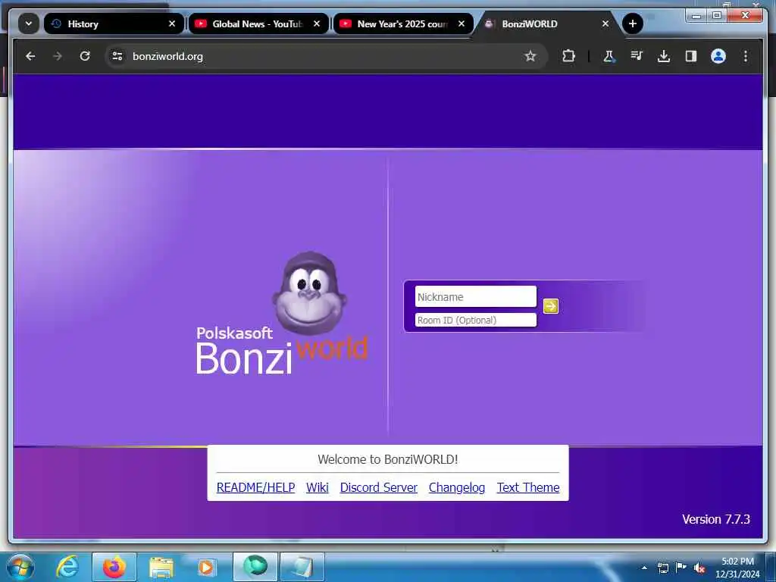
Task: Click the muted volume tray icon
Action: coord(699,568)
